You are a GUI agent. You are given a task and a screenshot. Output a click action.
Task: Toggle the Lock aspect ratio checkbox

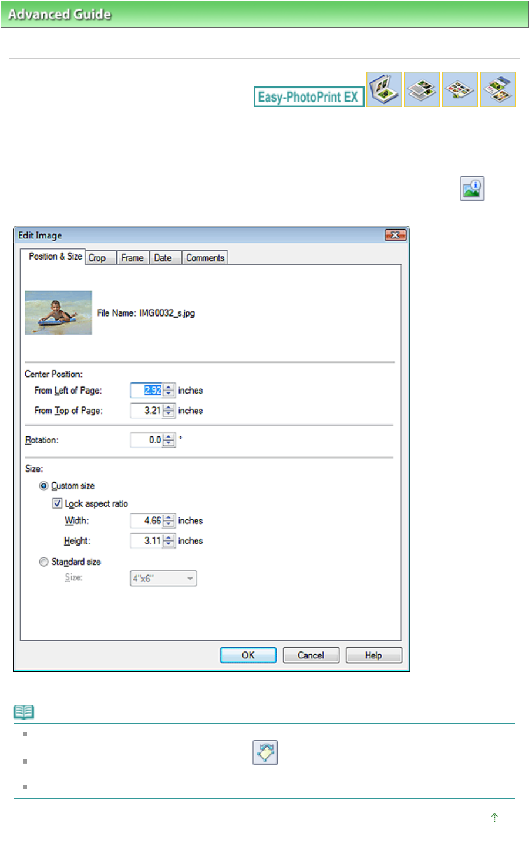tap(58, 503)
